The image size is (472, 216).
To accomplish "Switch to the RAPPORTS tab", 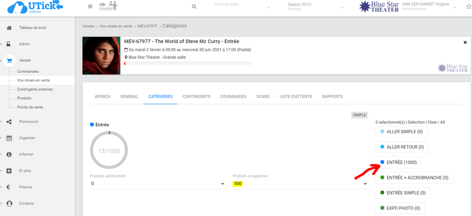I will [x=332, y=96].
